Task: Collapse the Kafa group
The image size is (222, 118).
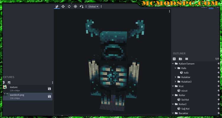Action: 176,68
